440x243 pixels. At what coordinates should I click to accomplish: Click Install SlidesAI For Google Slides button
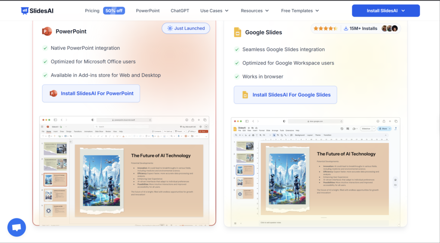285,95
